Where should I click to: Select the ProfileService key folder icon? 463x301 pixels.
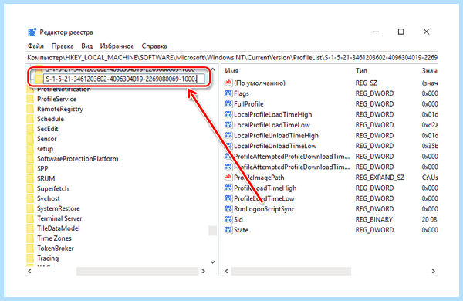point(30,99)
